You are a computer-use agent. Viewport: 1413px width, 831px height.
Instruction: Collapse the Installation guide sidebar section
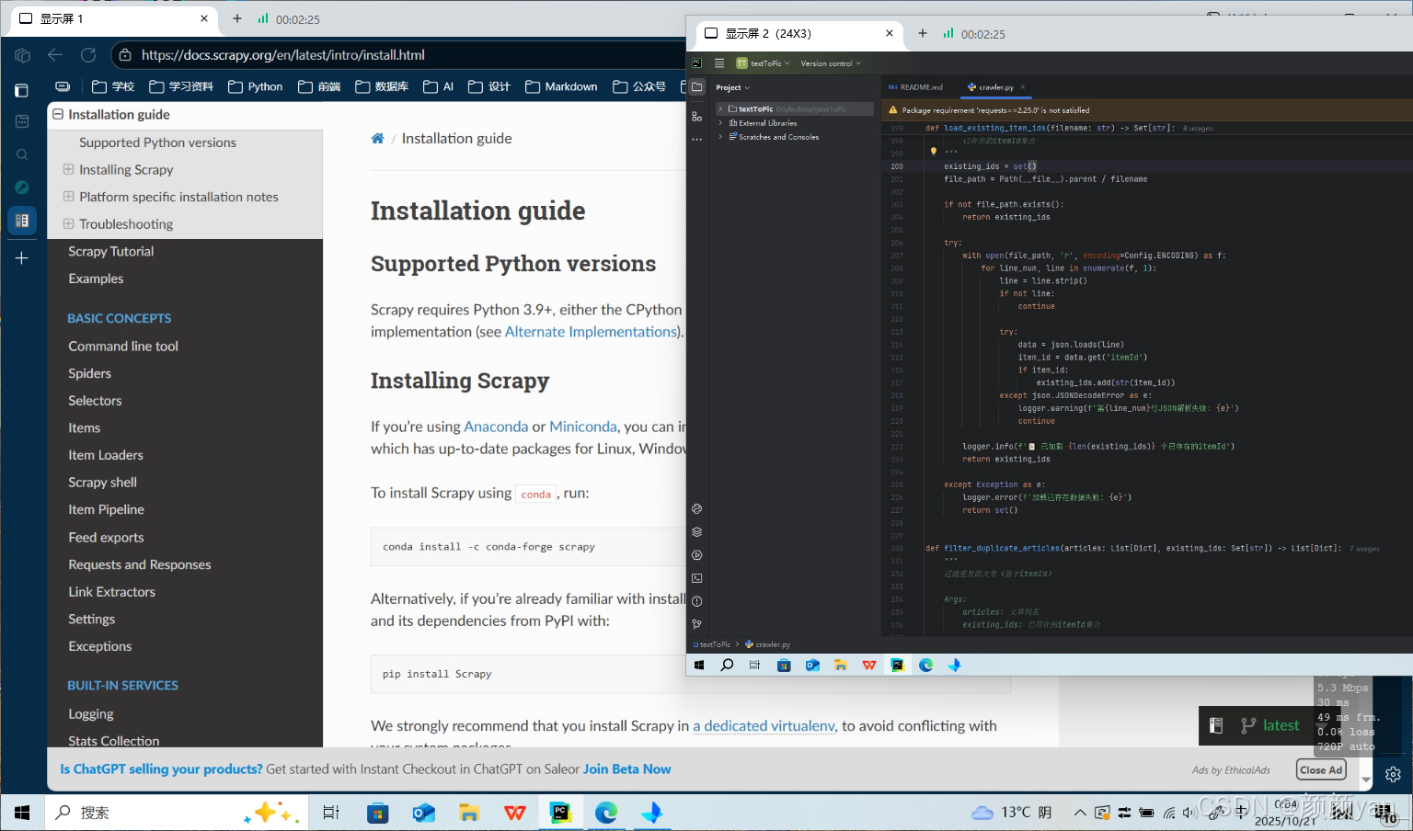[x=58, y=114]
